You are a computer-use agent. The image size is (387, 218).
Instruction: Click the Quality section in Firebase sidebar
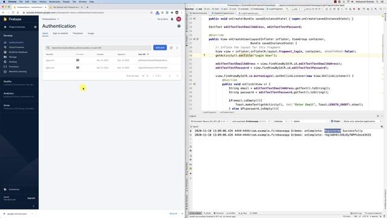19,83
